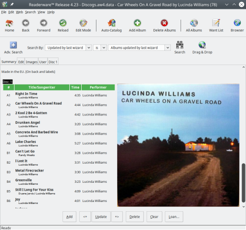Viewport: 246px width, 230px height.
Task: Switch to the User tab
Action: pyautogui.click(x=43, y=62)
